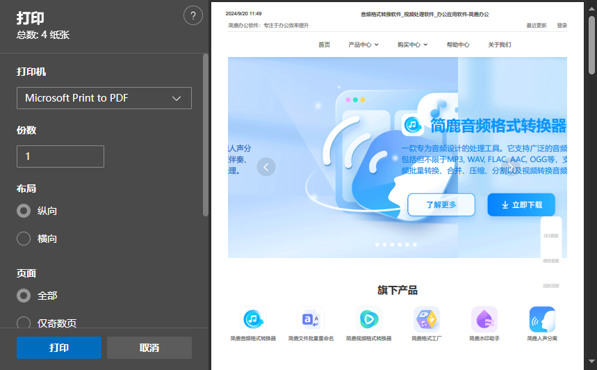Click the 了解更多 button in banner

coord(441,204)
